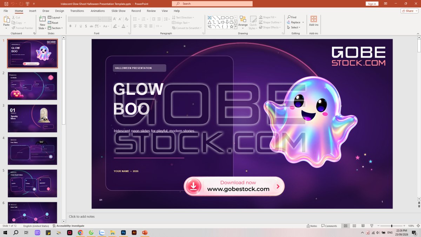The image size is (421, 237).
Task: Open the Select dropdown in Editing
Action: (x=294, y=27)
